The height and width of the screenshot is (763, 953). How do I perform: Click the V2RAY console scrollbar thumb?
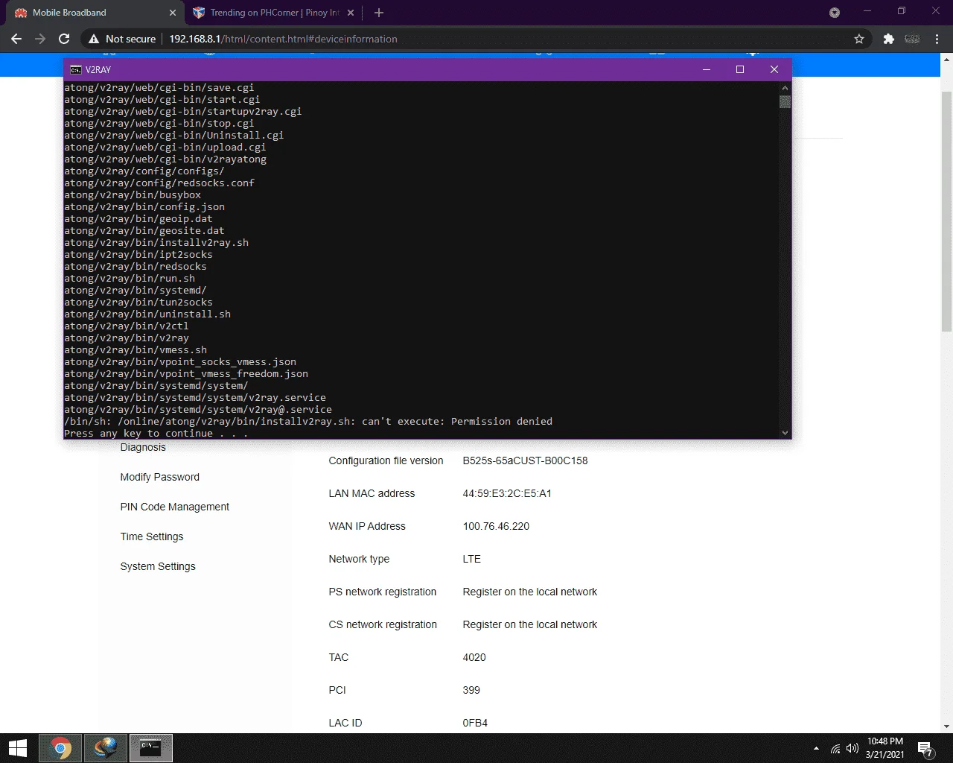785,101
